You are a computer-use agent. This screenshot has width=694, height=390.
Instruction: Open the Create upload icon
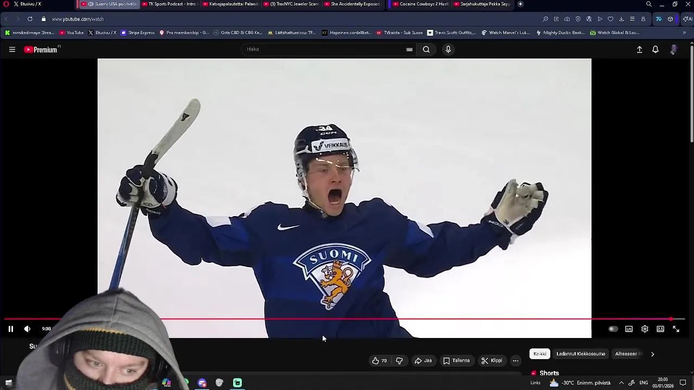coord(639,49)
